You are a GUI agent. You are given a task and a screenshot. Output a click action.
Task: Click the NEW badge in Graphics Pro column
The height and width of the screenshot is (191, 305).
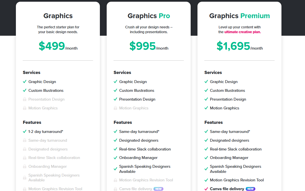(158, 189)
